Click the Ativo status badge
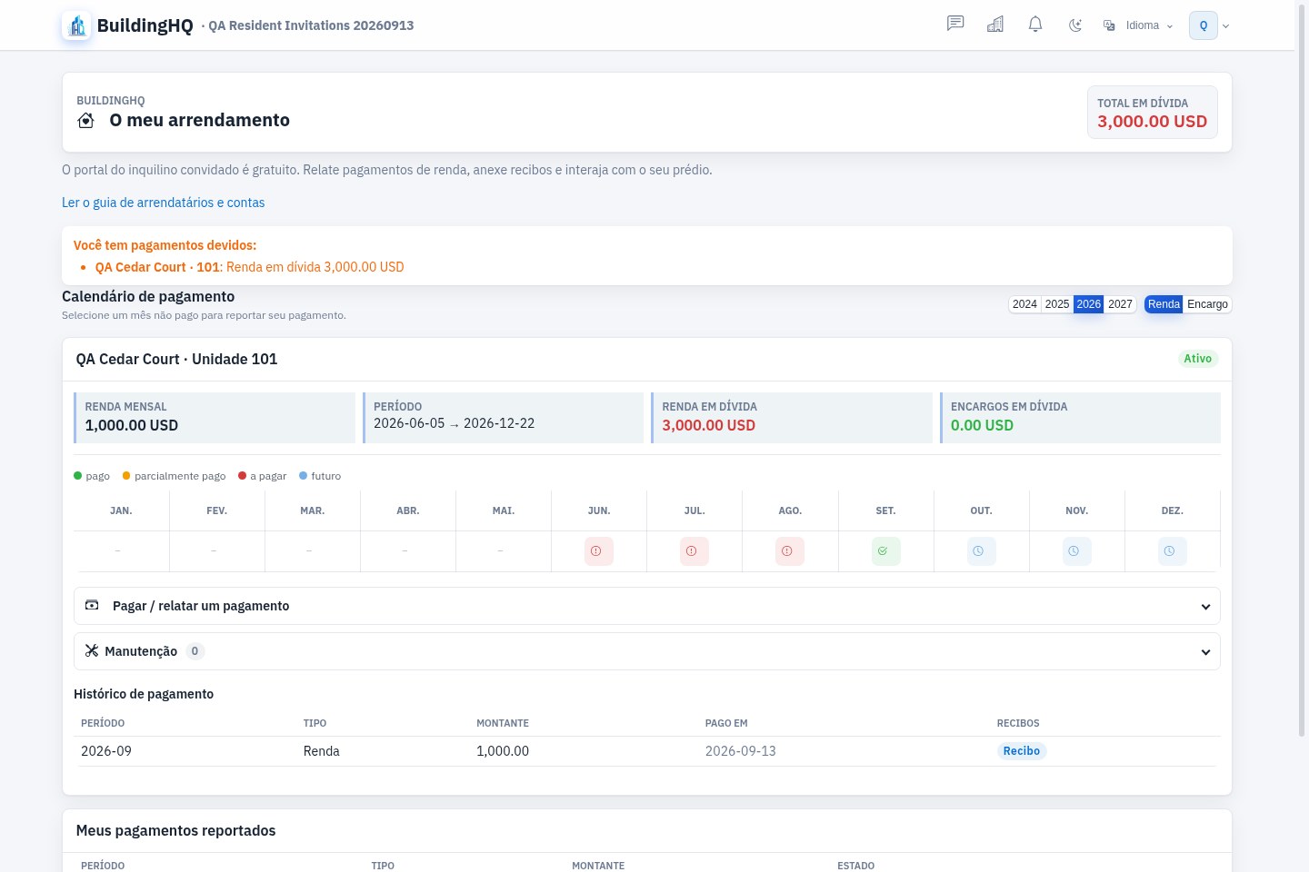 1197,359
